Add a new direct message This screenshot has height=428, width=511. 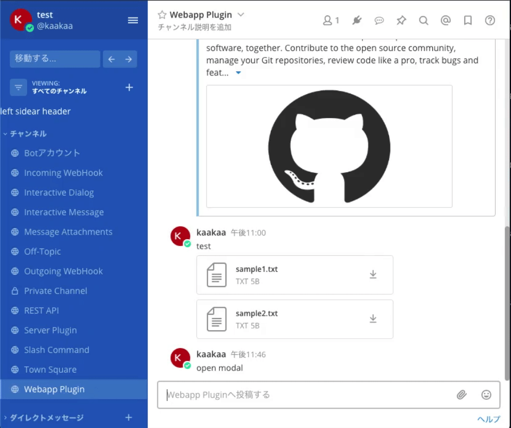point(129,417)
